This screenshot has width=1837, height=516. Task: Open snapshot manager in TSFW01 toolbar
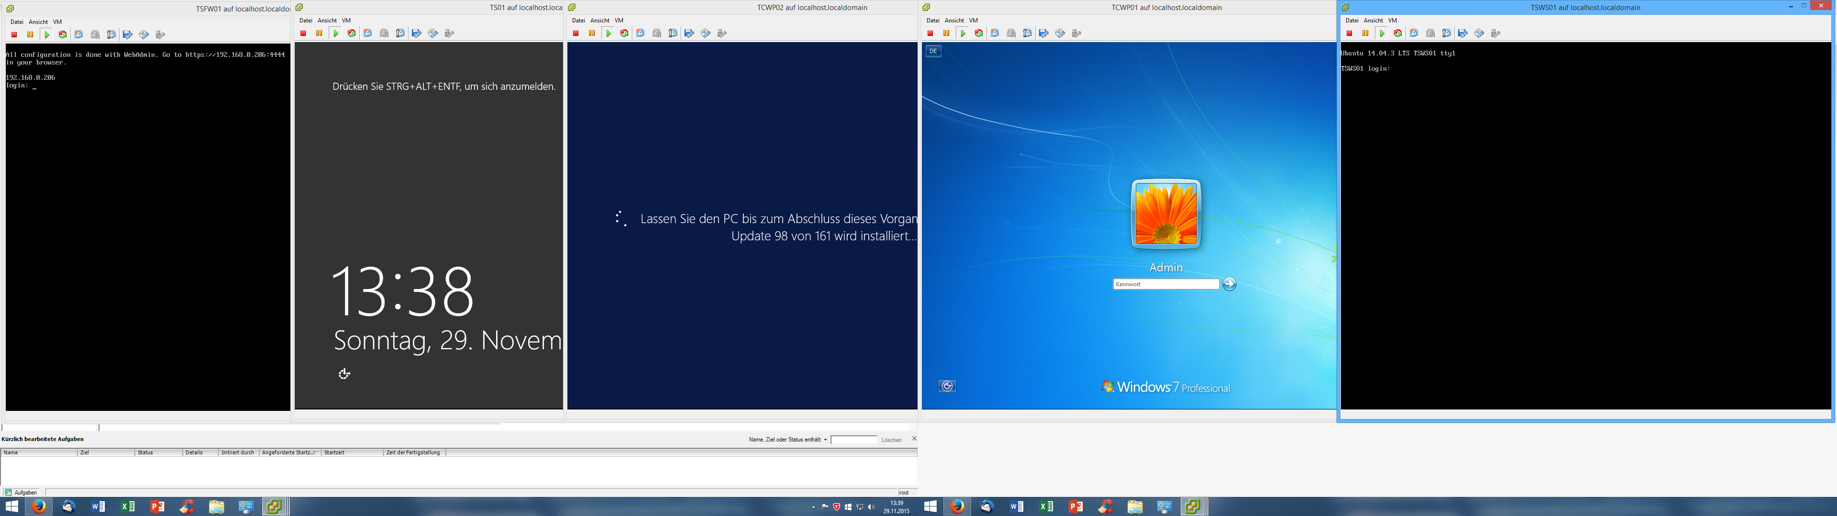pos(111,35)
